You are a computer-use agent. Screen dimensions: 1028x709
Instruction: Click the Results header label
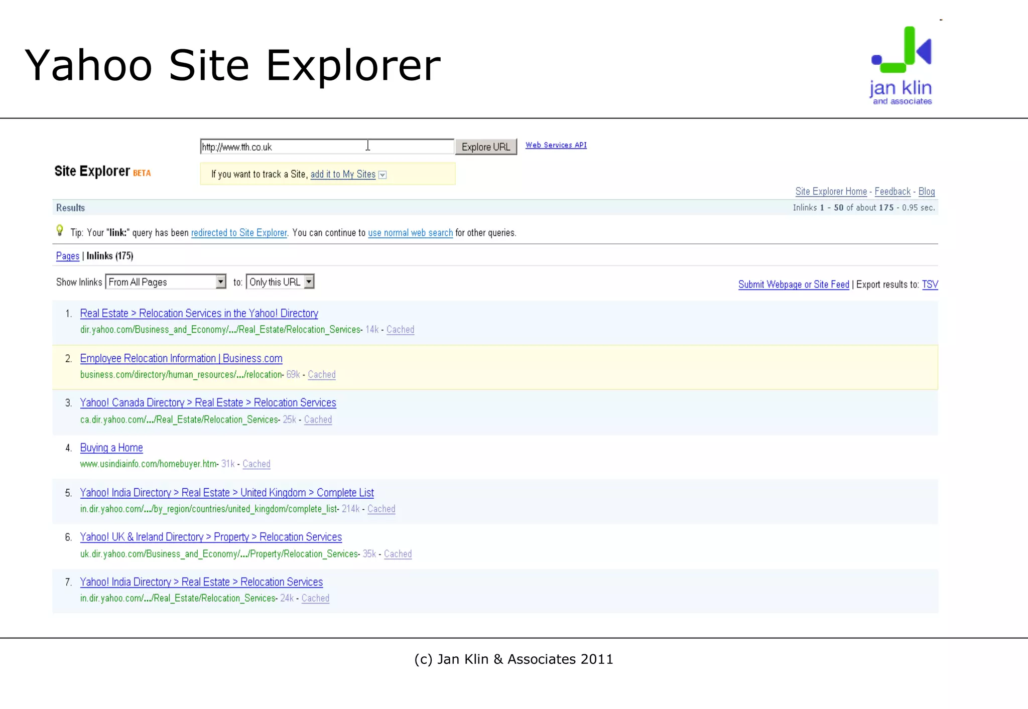(70, 208)
